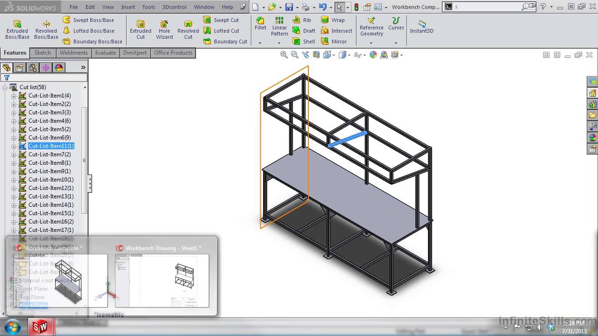Open the Reference Geometry dropdown arrow

pyautogui.click(x=371, y=43)
